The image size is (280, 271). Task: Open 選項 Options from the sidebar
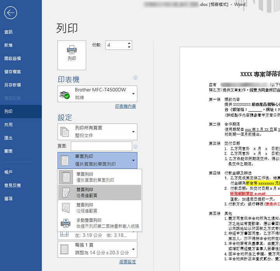pyautogui.click(x=8, y=198)
